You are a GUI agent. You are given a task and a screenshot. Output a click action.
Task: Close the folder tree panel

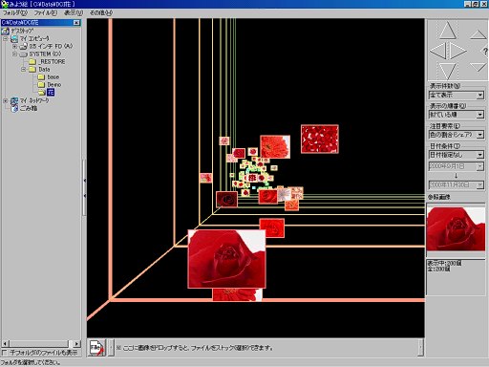point(76,23)
